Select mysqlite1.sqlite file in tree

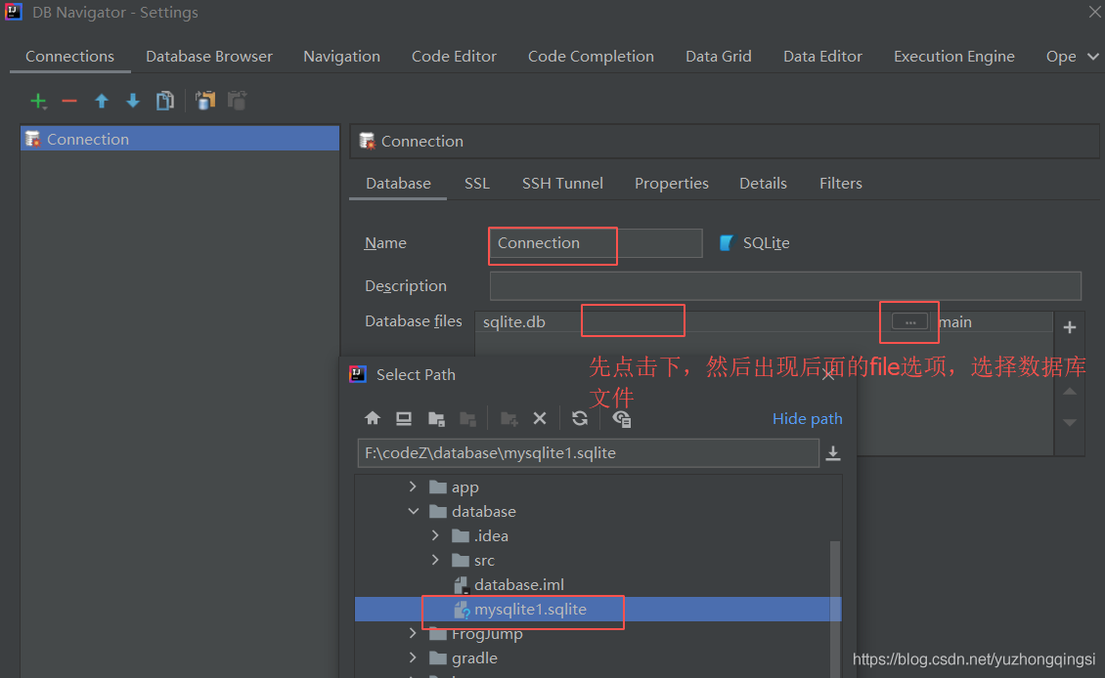pos(530,610)
